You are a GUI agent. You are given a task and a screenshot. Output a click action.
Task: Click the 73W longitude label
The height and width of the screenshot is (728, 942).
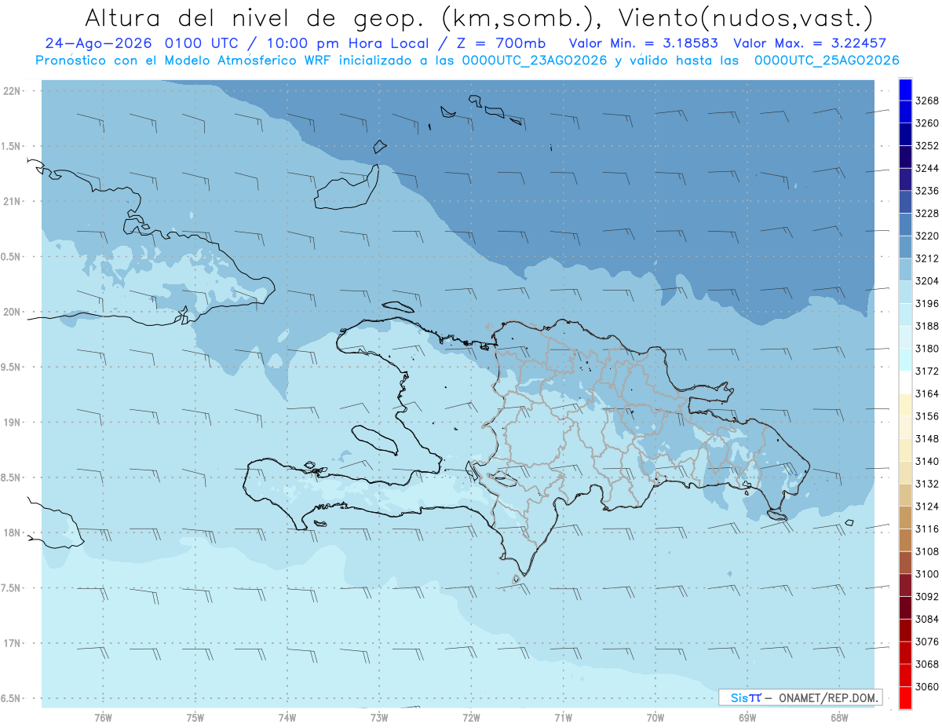point(379,717)
